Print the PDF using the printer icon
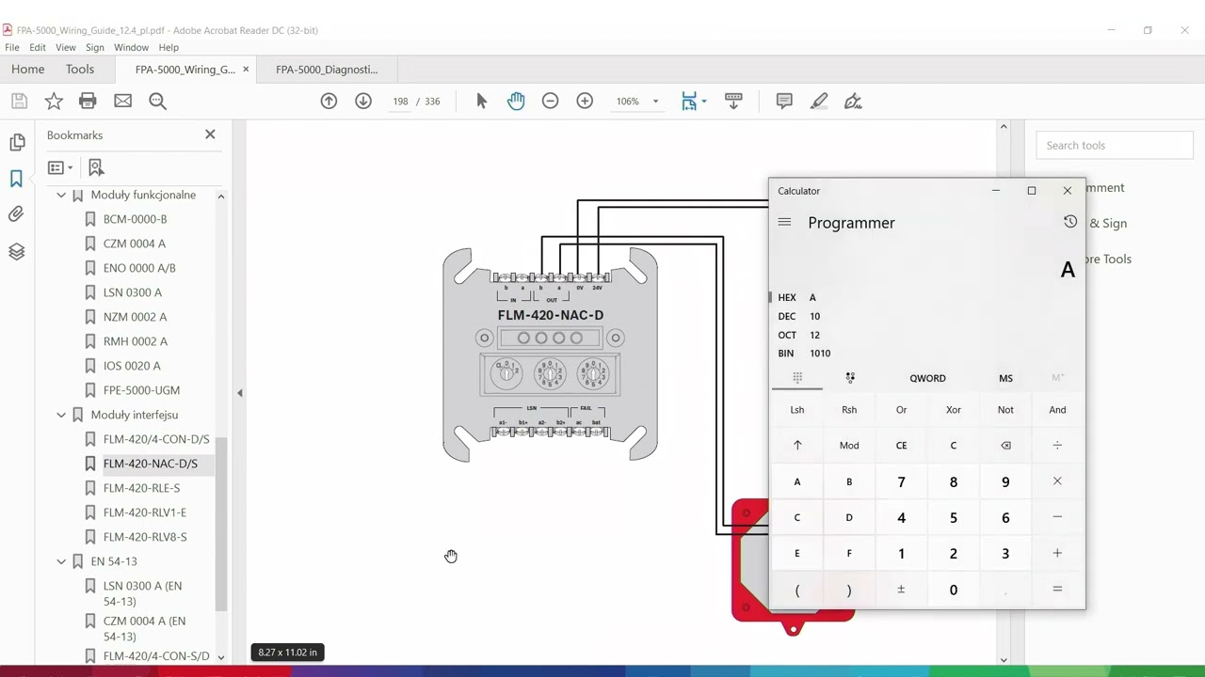 (88, 102)
